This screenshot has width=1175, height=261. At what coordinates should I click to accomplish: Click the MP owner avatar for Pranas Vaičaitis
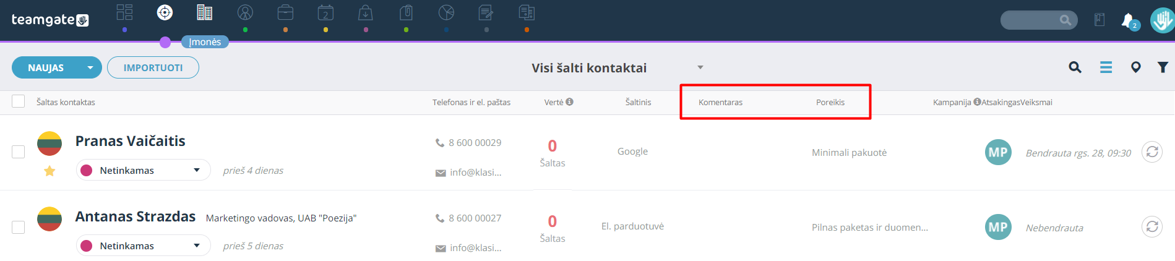click(998, 152)
